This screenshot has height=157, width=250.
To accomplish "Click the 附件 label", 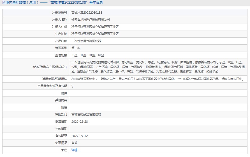I will (64, 93).
